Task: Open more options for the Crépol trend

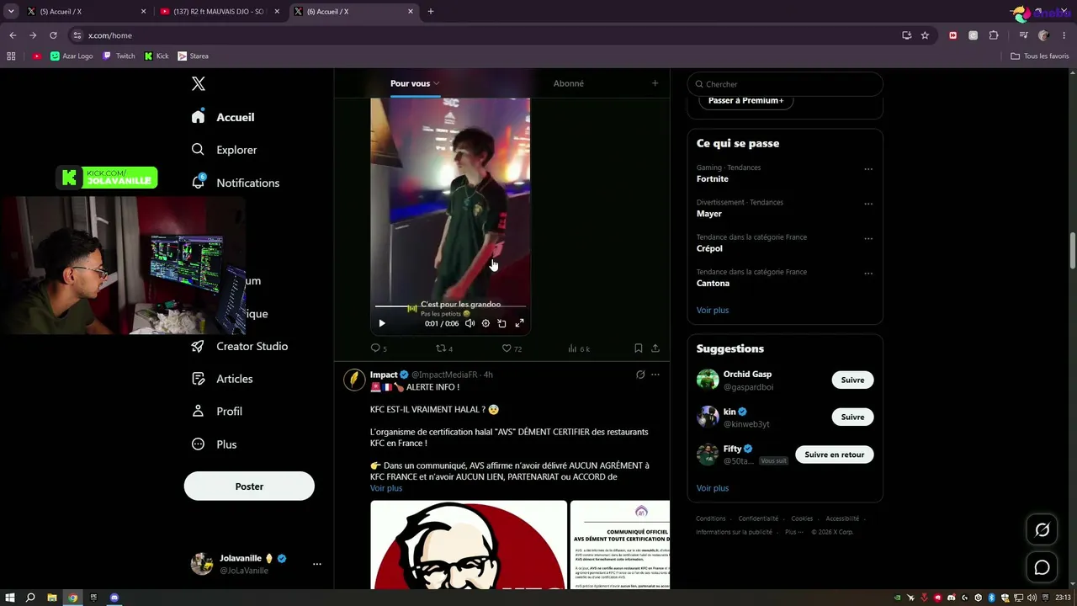Action: click(868, 238)
